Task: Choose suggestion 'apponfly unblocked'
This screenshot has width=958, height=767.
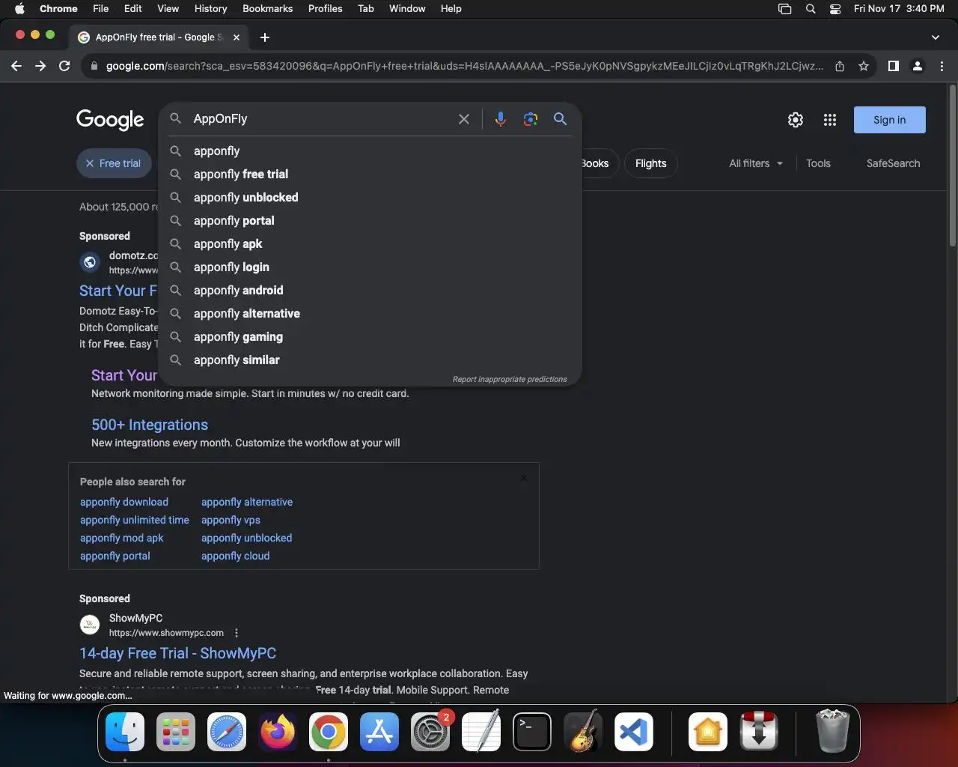Action: click(x=370, y=198)
